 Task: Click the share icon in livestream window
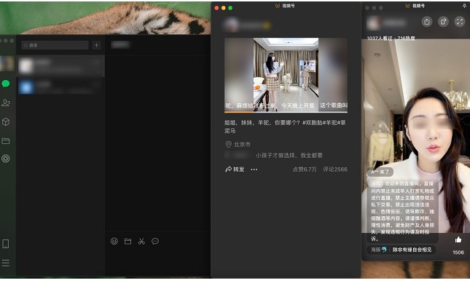tap(427, 22)
